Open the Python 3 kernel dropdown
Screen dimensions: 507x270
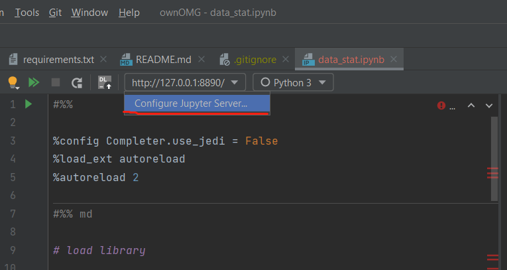(x=293, y=82)
